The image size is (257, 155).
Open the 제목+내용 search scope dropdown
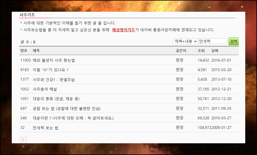tap(185, 41)
